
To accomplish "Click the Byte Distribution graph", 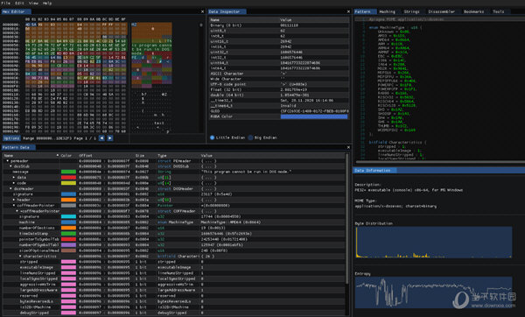I will pyautogui.click(x=434, y=243).
